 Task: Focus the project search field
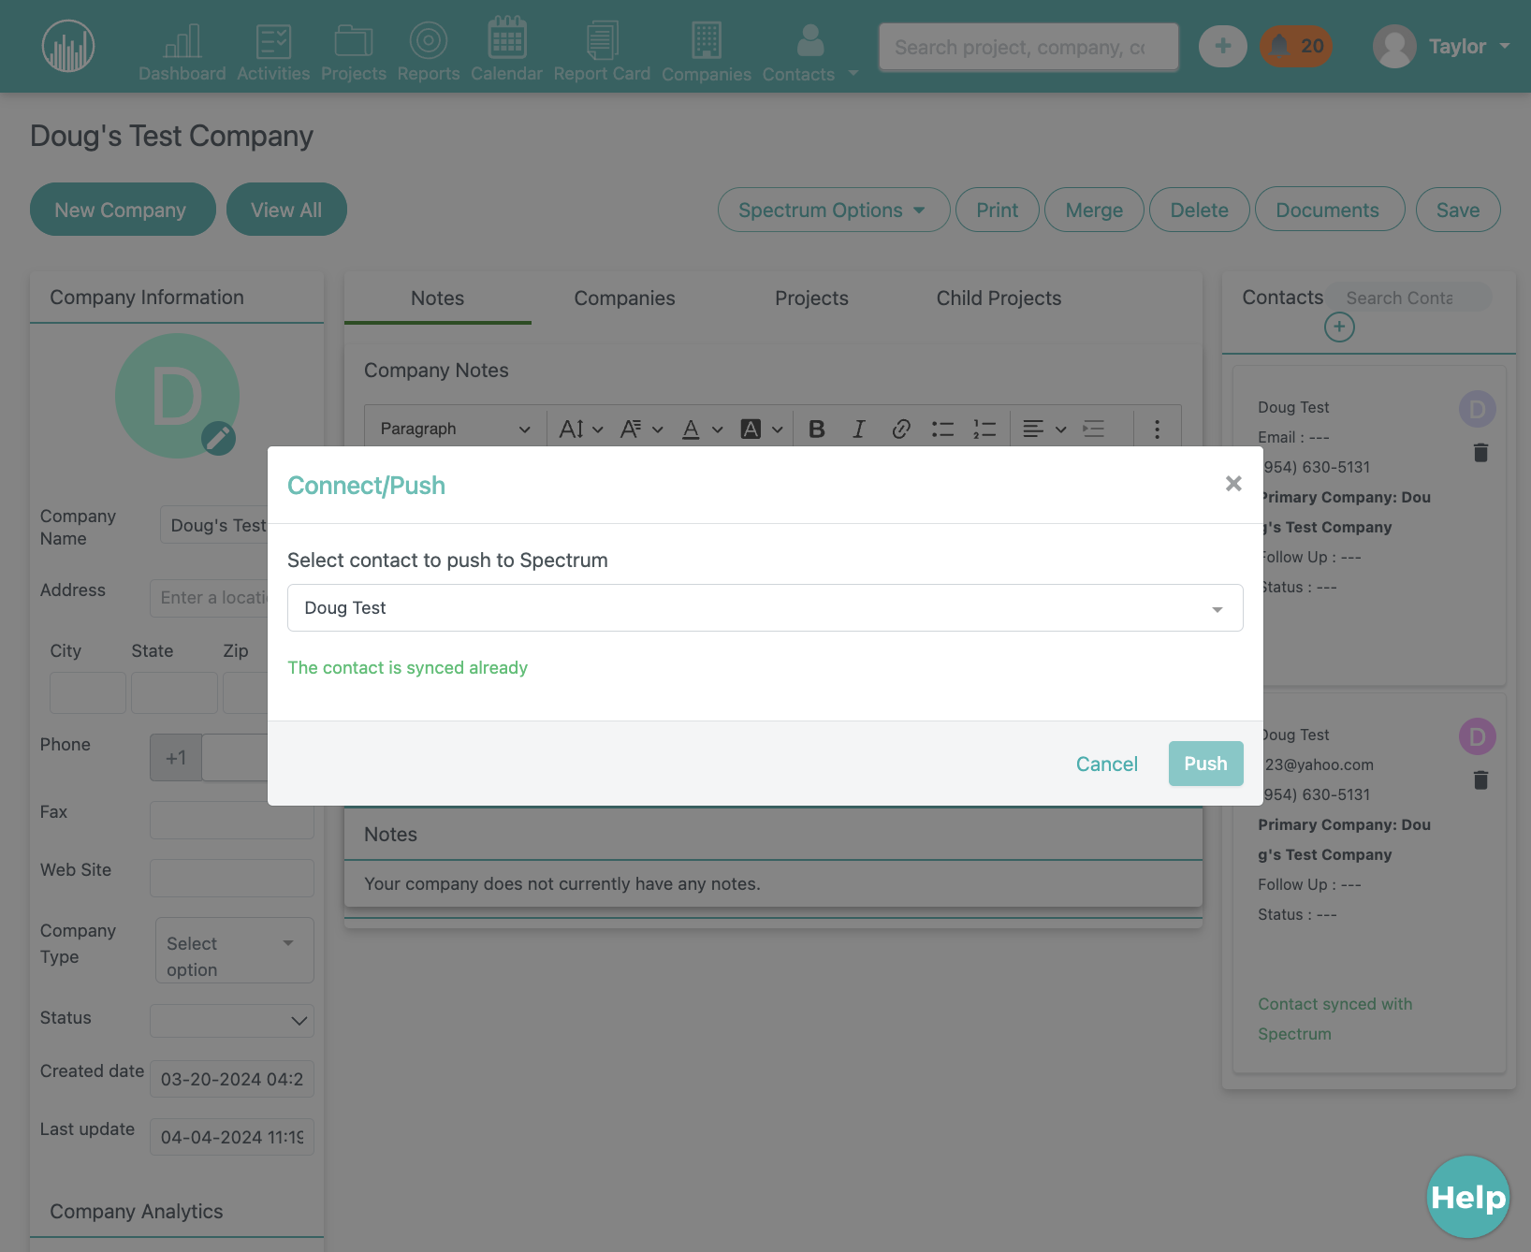click(1028, 47)
